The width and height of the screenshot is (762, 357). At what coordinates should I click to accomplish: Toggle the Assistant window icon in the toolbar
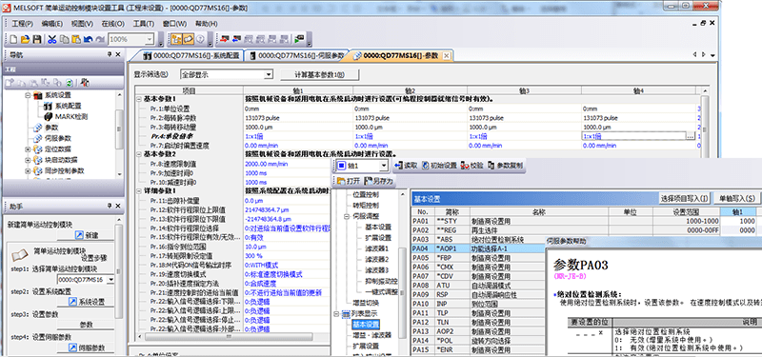tap(188, 39)
